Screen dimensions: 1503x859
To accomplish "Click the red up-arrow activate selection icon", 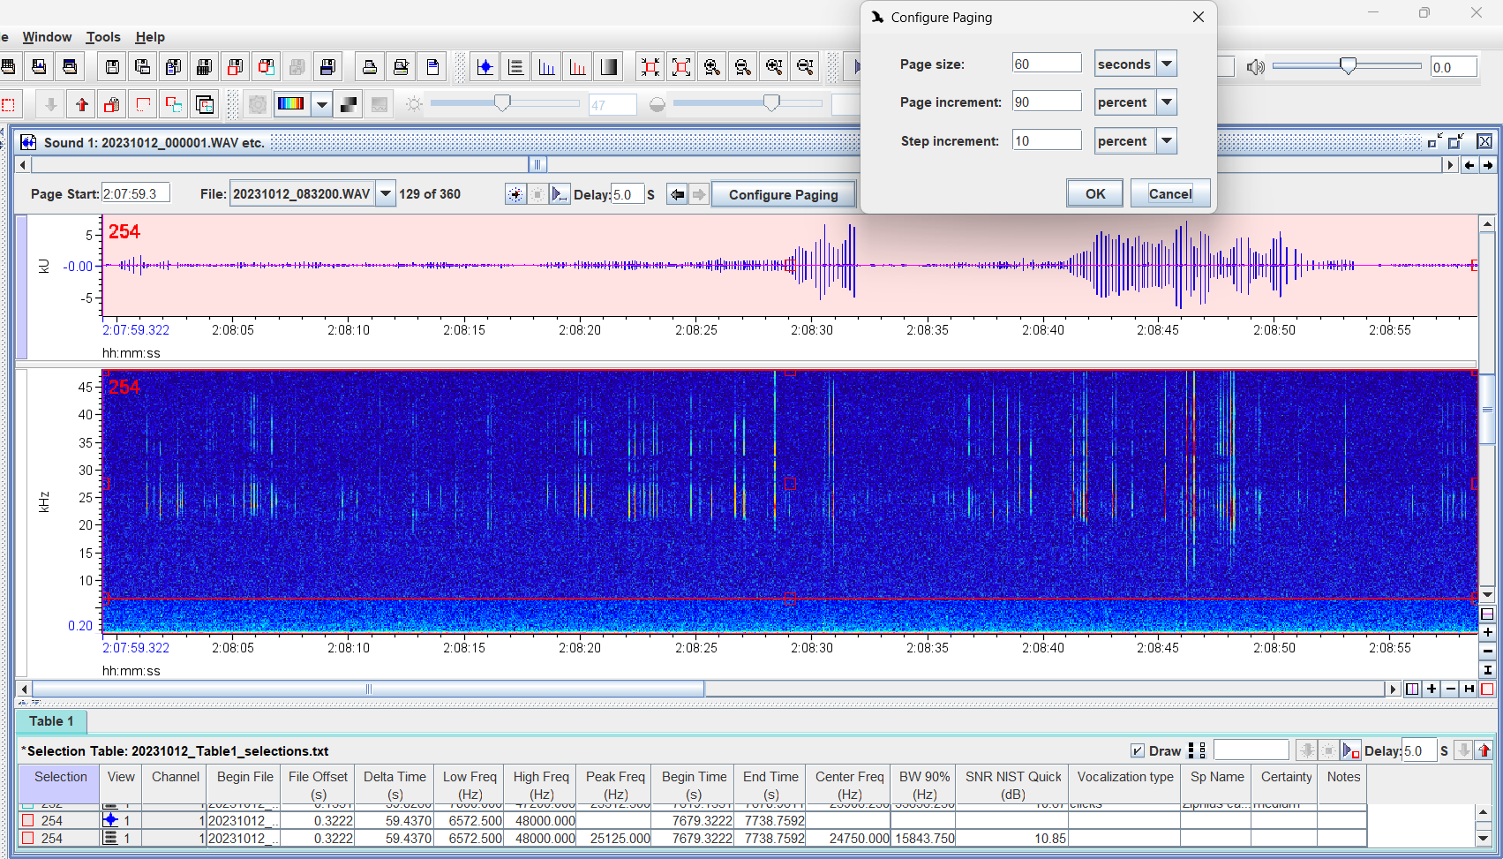I will point(82,105).
